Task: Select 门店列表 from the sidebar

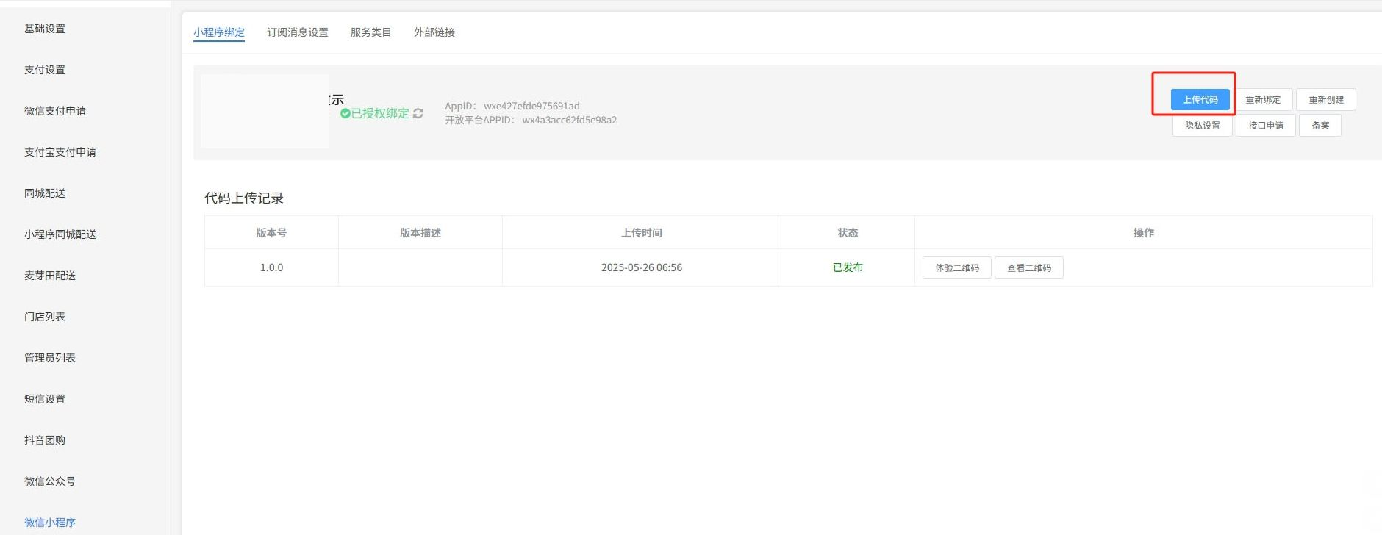Action: (45, 317)
